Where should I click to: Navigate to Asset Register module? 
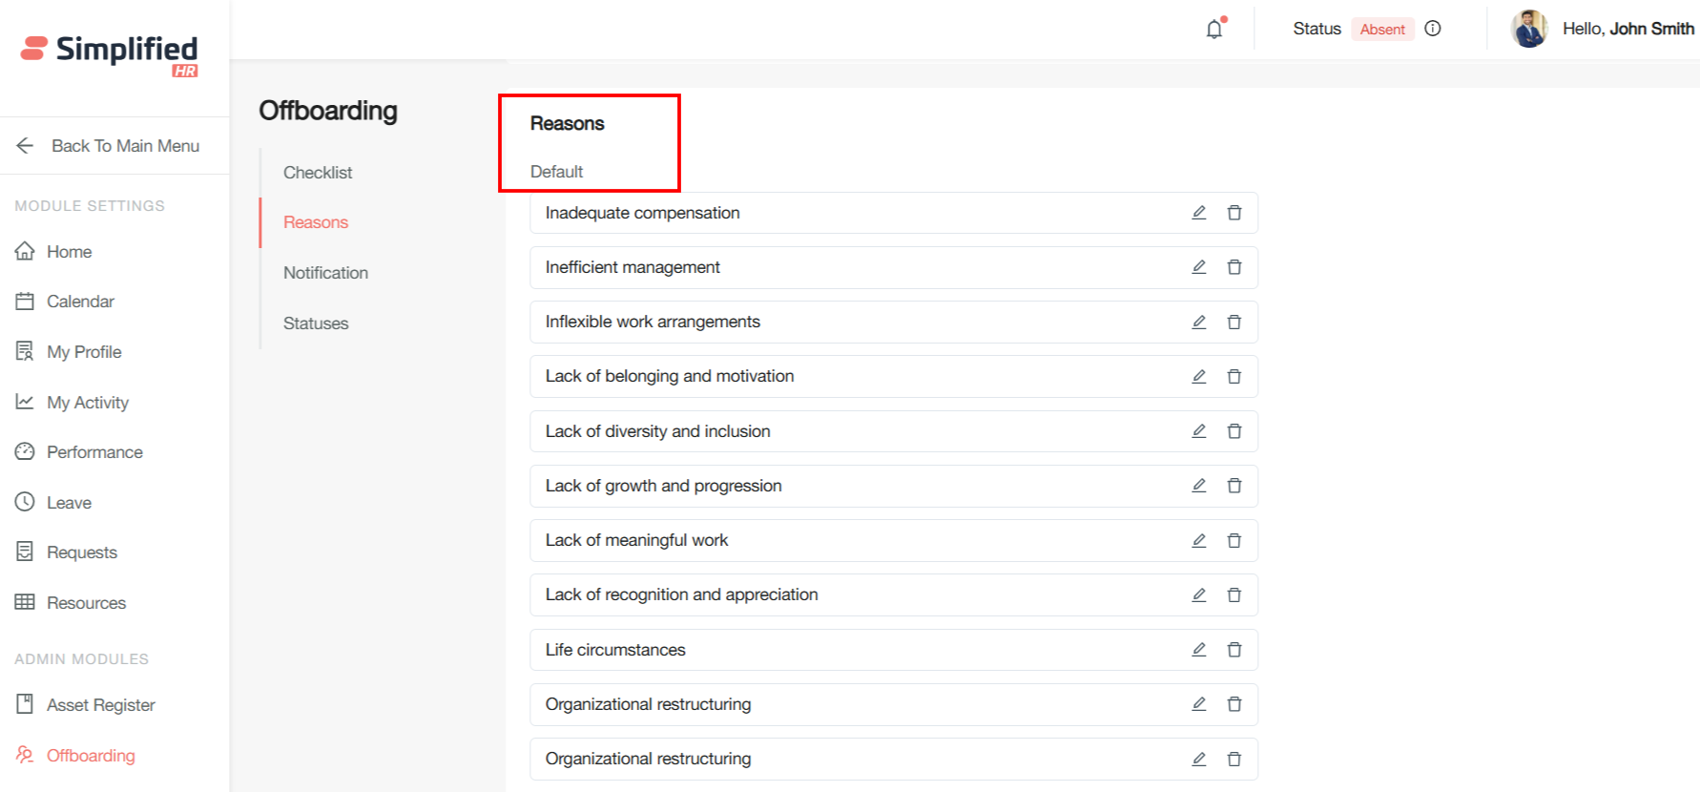tap(100, 705)
